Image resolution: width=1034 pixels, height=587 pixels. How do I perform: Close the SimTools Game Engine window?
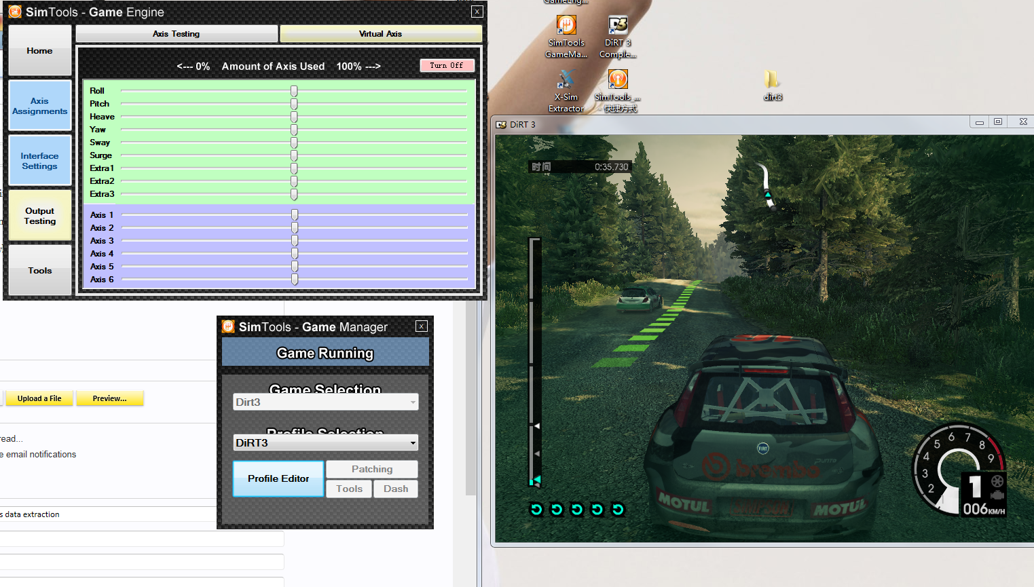477,12
